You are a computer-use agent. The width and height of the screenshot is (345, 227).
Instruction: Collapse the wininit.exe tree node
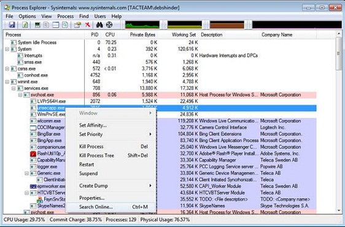point(7,82)
